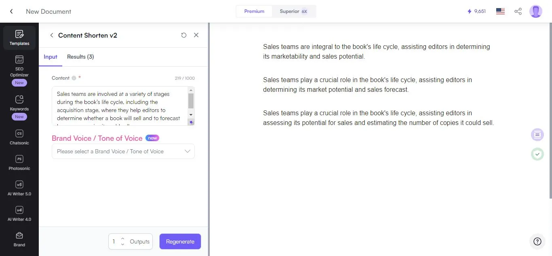Image resolution: width=552 pixels, height=256 pixels.
Task: Launch Chatsonic from the sidebar
Action: (19, 138)
